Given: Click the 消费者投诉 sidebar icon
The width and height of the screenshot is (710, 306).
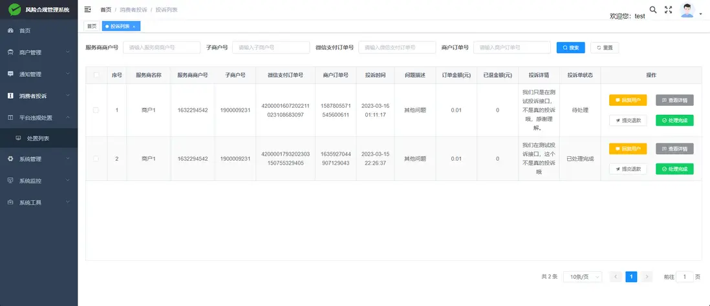Looking at the screenshot, I should [x=10, y=96].
